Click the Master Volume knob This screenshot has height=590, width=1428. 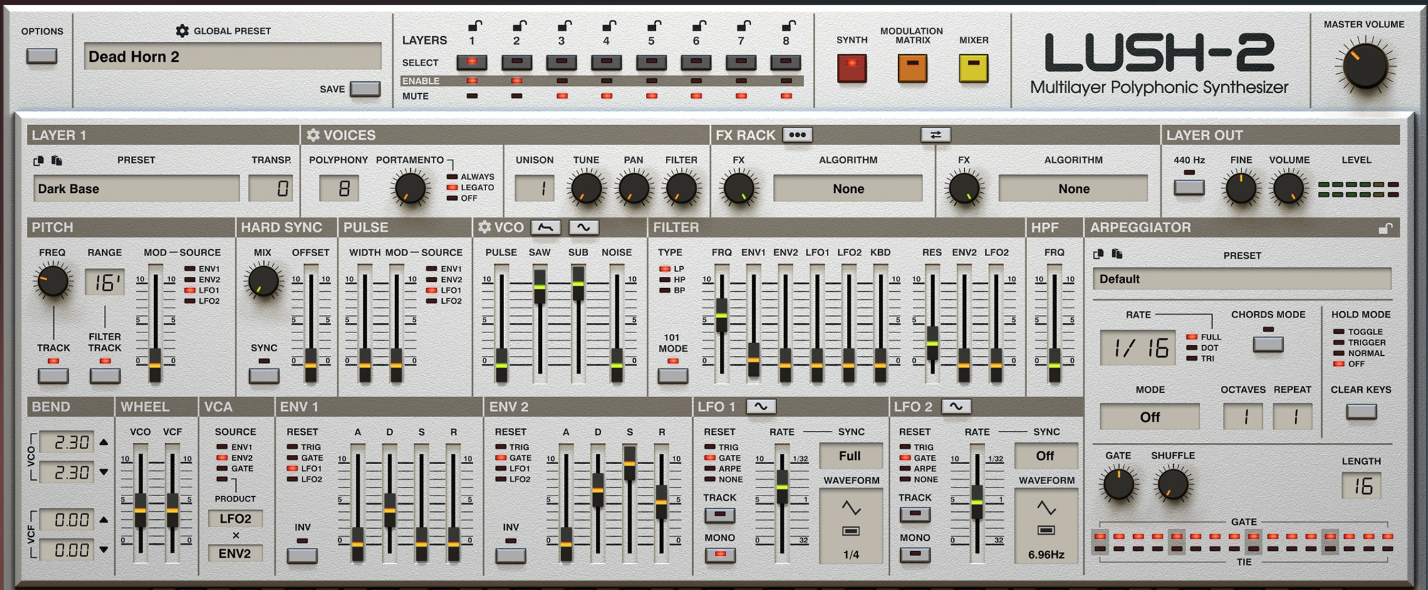pos(1366,67)
